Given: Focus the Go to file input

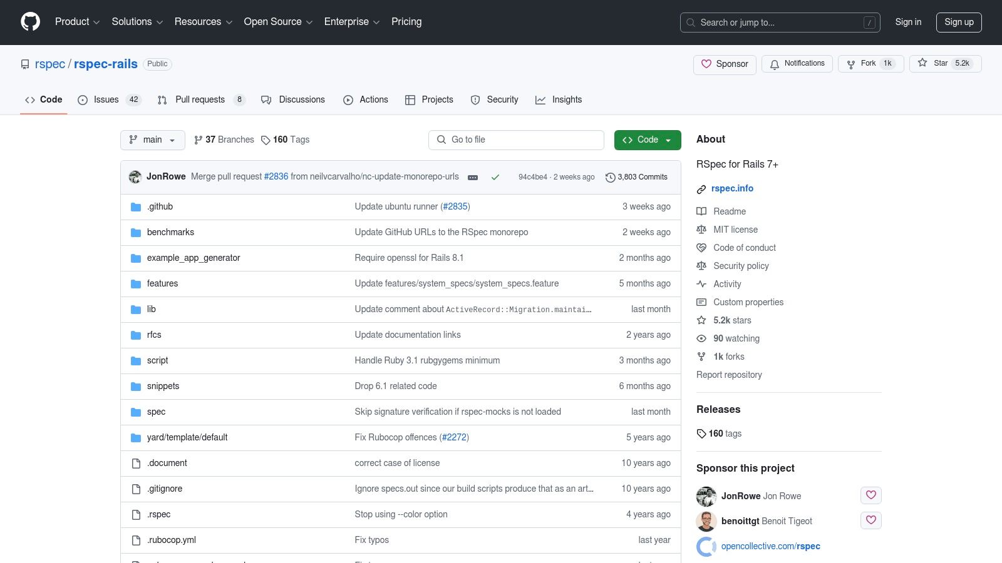Looking at the screenshot, I should [x=516, y=140].
